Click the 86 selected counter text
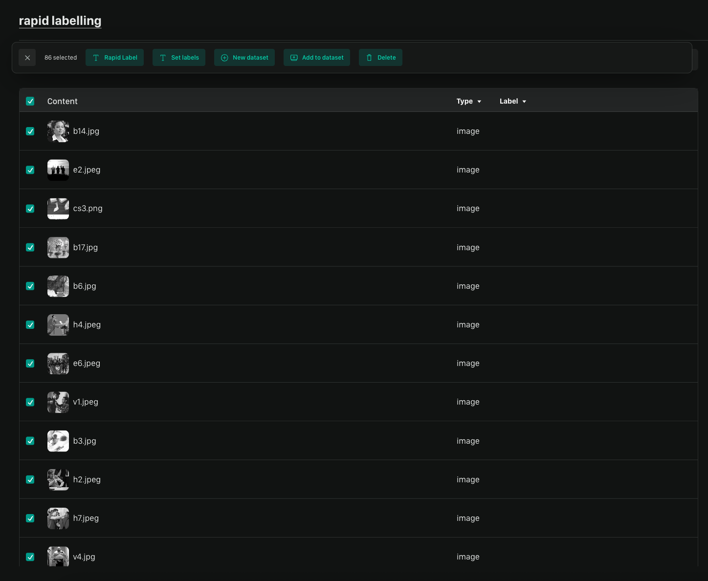This screenshot has width=708, height=581. coord(61,58)
